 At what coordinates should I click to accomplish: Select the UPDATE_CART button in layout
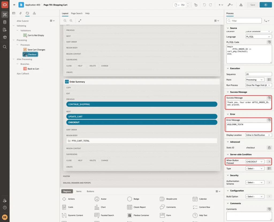[x=142, y=116]
